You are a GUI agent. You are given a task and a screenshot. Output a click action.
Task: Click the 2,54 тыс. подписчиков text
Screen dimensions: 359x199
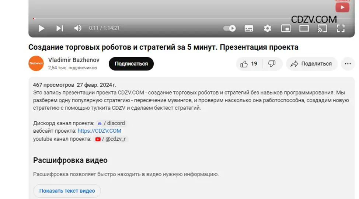coord(72,68)
